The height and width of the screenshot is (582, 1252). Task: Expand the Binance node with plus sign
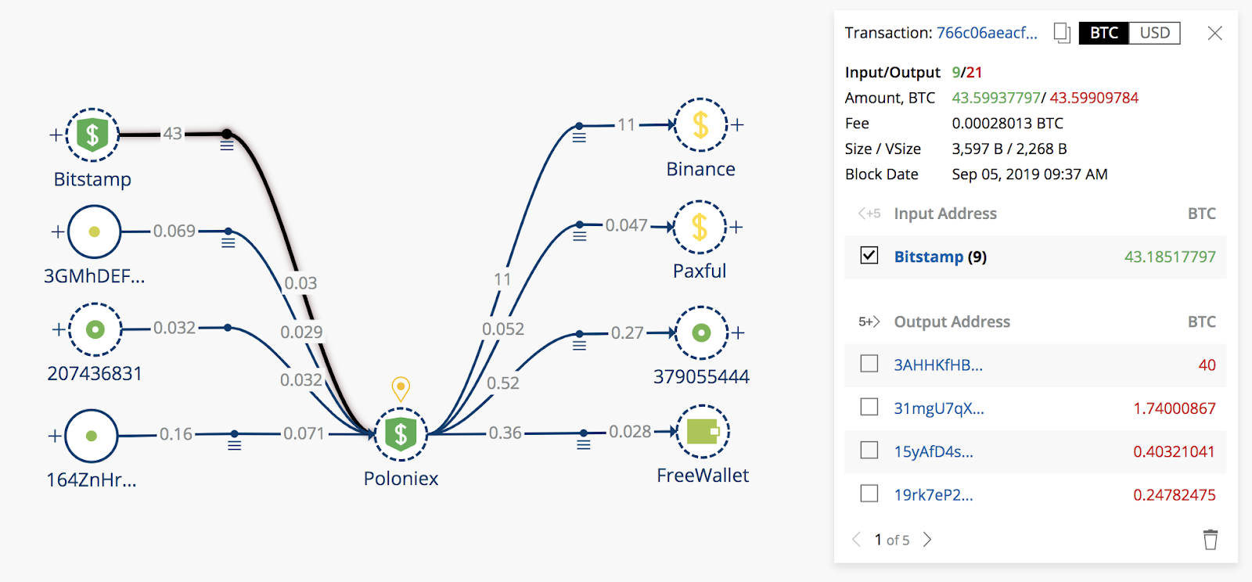pyautogui.click(x=737, y=124)
